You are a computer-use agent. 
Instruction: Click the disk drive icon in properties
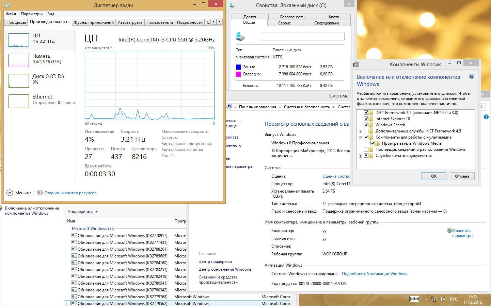point(240,37)
